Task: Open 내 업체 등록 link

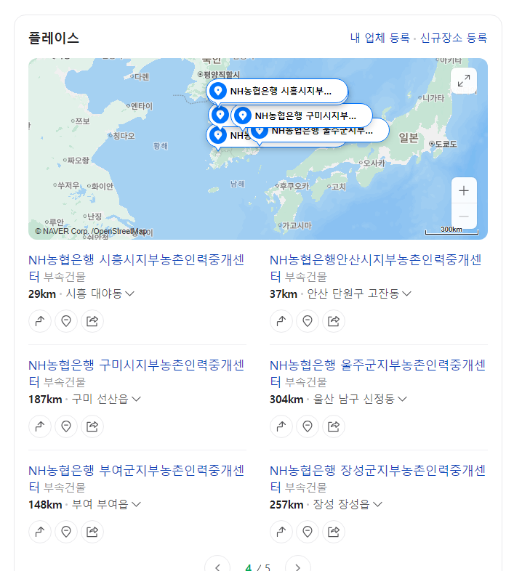Action: point(380,38)
